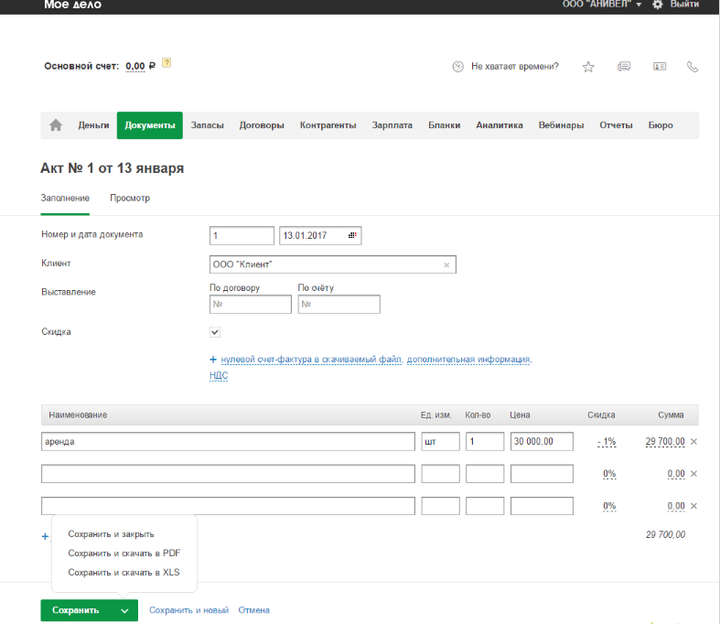Click the favorites star icon

pyautogui.click(x=589, y=67)
